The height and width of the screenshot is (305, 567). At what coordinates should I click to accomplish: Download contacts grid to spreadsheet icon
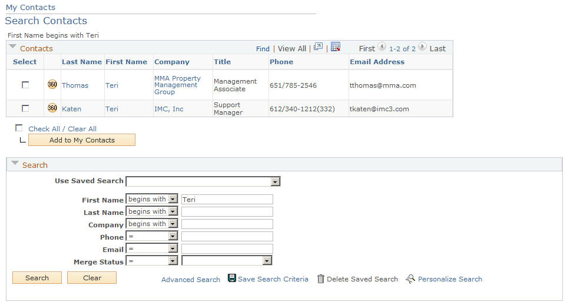click(x=336, y=47)
